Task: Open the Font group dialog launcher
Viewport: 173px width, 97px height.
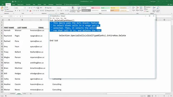Action: pos(32,13)
